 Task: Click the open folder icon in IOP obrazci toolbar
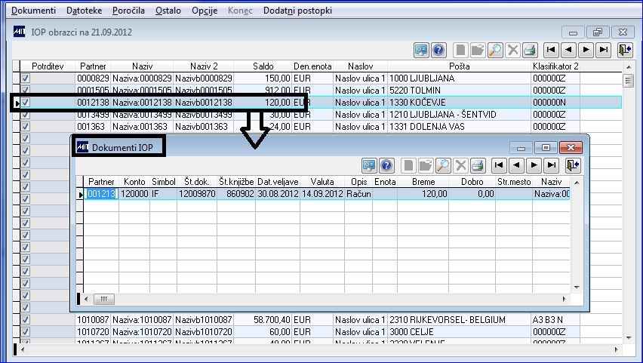[478, 50]
